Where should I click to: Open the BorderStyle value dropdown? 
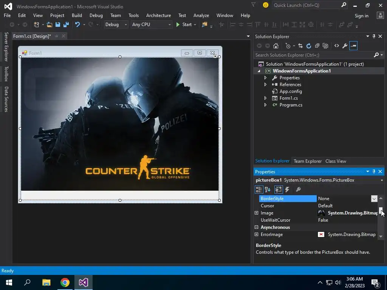click(374, 199)
